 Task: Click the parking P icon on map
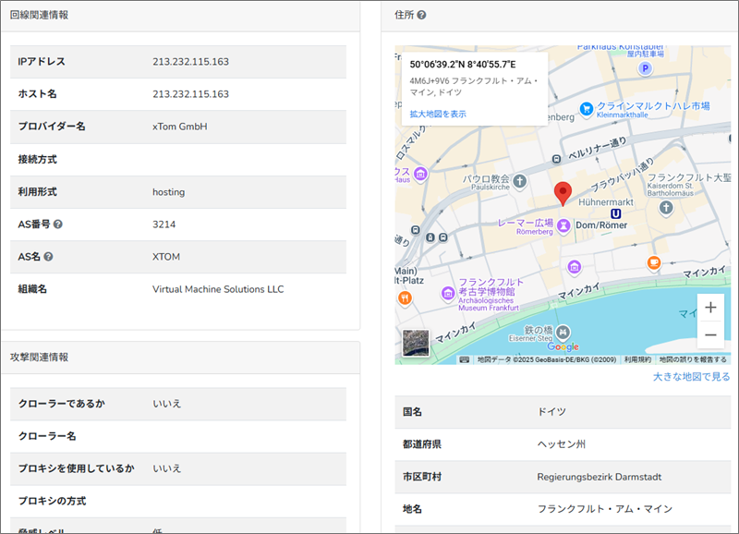point(645,68)
